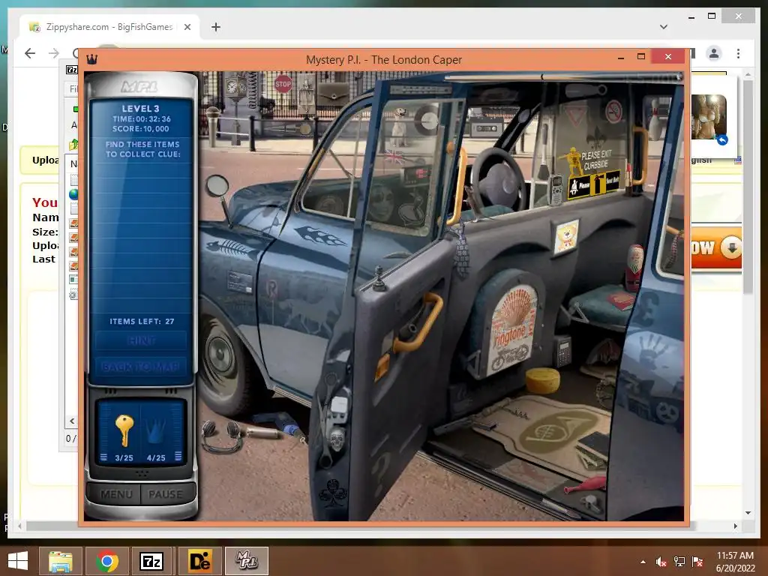Click the Union Jack flag in windshield
This screenshot has height=576, width=768.
(394, 157)
